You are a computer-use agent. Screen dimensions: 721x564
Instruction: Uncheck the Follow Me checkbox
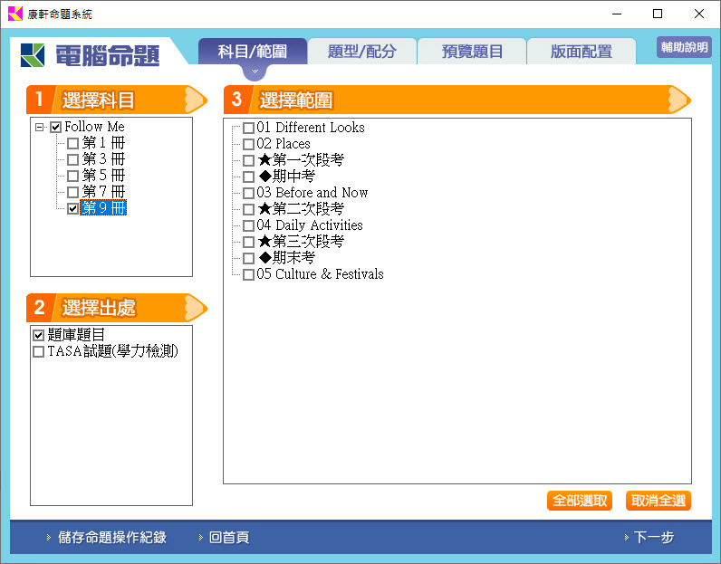55,128
